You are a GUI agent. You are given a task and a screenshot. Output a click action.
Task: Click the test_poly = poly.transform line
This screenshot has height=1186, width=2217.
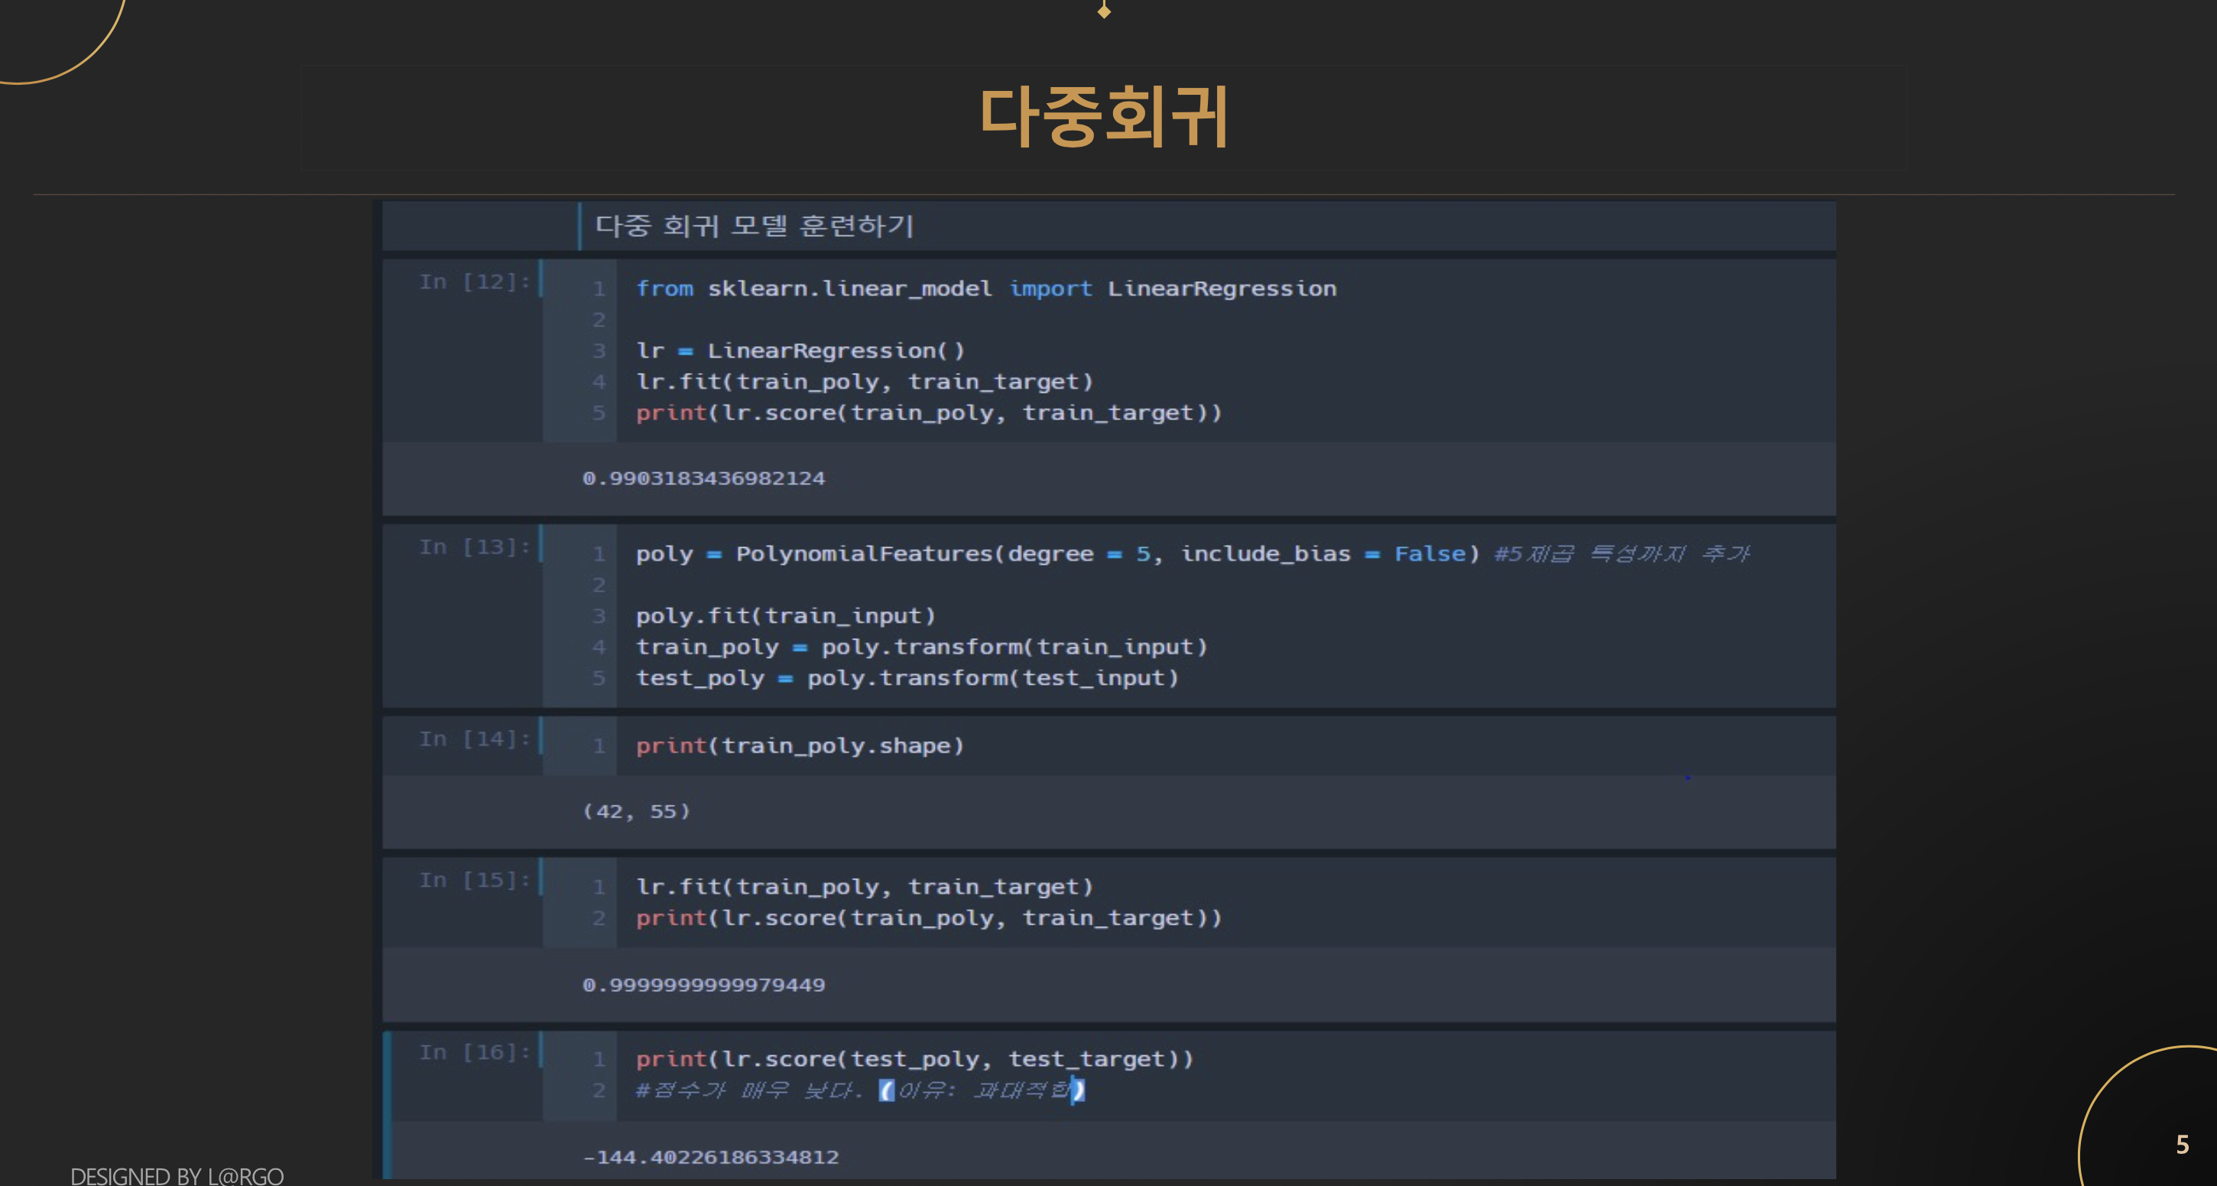click(906, 678)
